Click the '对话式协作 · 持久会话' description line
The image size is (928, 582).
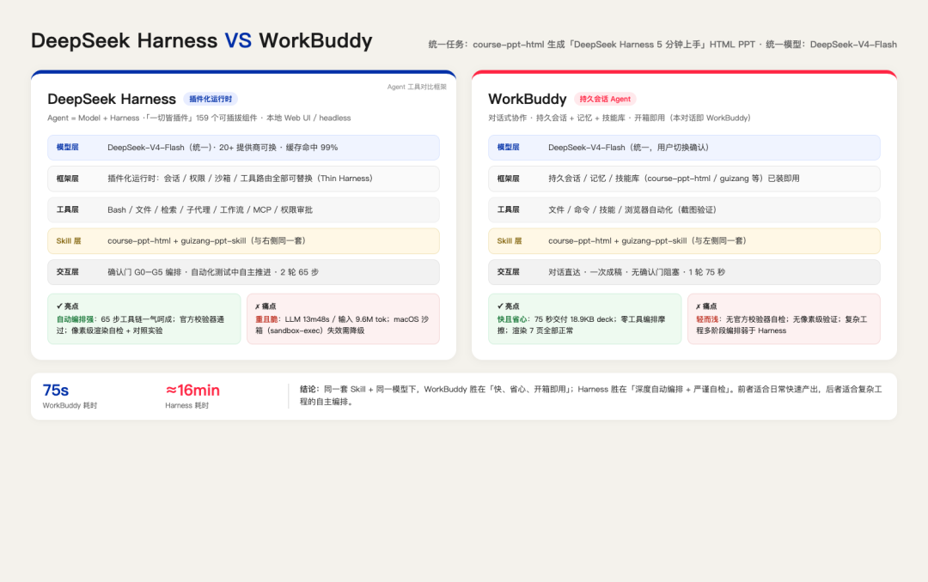pos(619,118)
